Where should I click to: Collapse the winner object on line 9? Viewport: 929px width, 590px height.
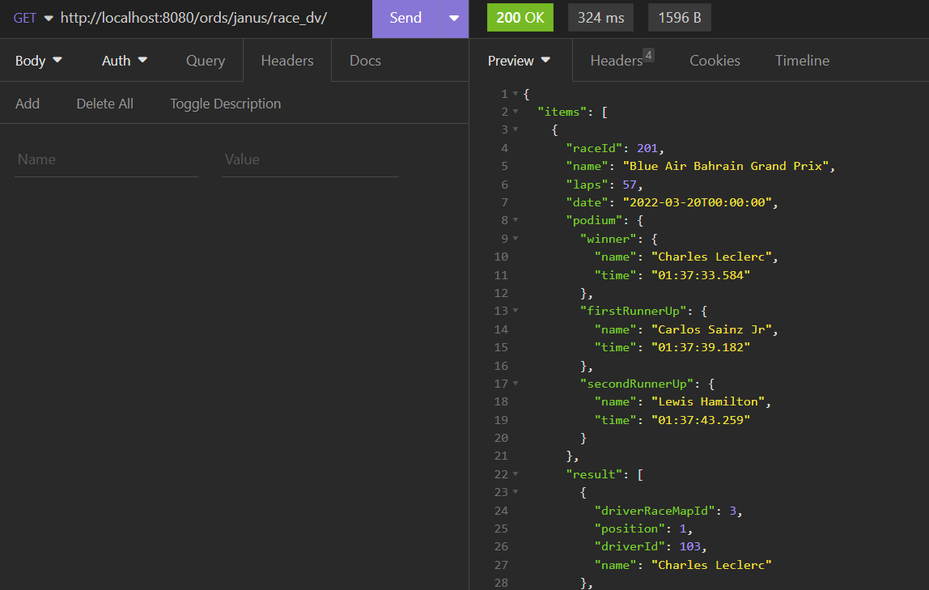(x=515, y=238)
